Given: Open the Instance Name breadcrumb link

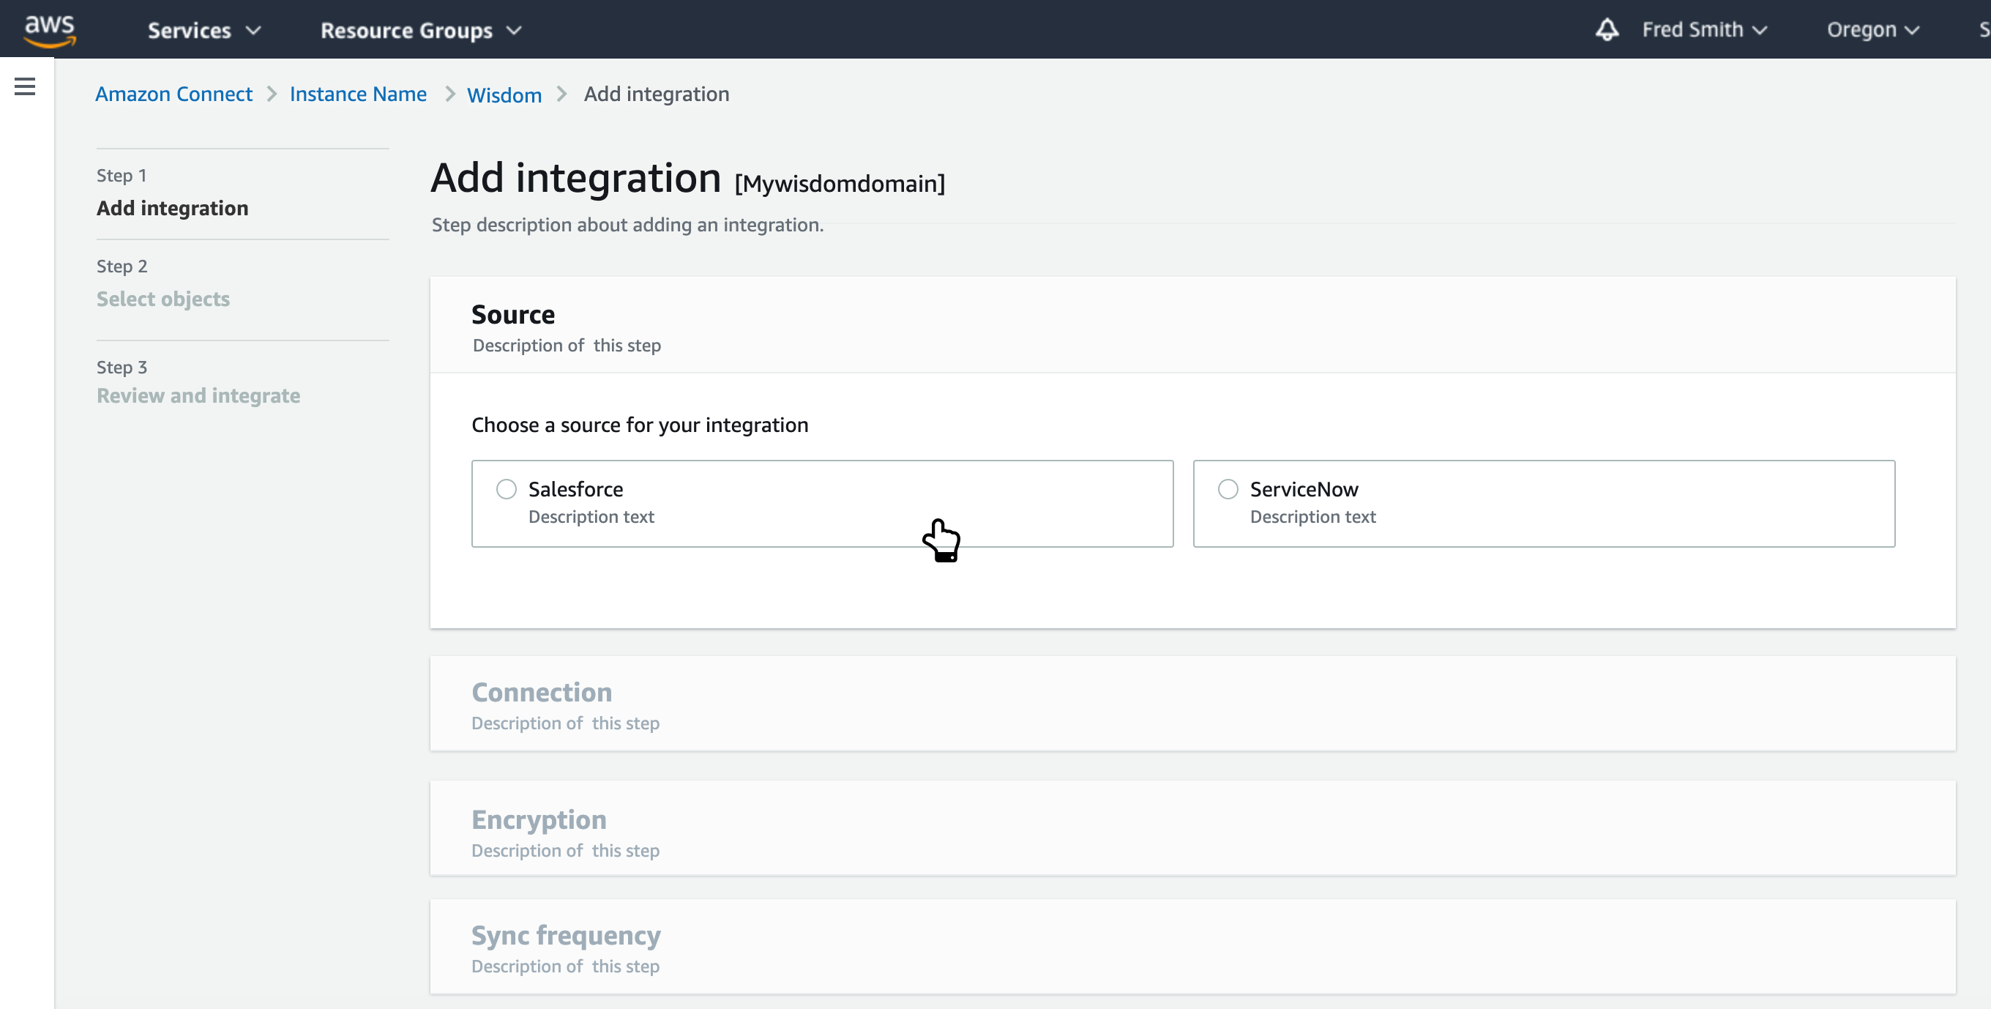Looking at the screenshot, I should point(358,94).
